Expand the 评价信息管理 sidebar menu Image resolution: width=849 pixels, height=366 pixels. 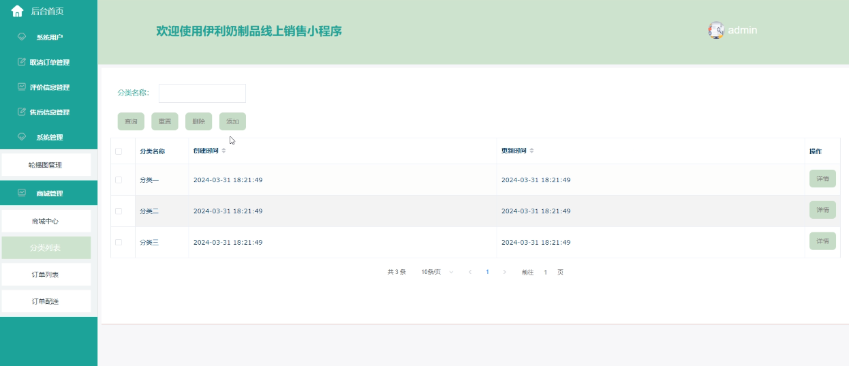pos(49,87)
